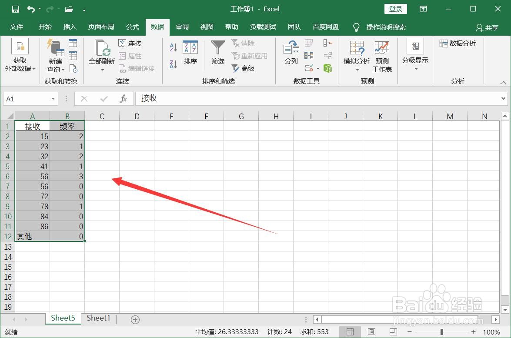Click 全部刷新 (Refresh All)

[x=101, y=54]
